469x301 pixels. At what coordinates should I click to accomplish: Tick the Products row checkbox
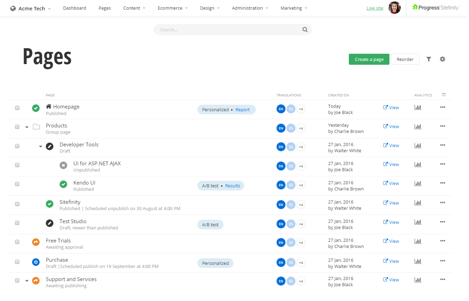17,127
